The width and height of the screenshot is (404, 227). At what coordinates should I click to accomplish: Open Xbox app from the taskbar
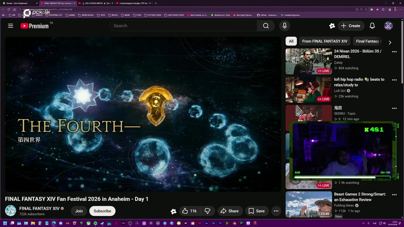click(x=88, y=223)
